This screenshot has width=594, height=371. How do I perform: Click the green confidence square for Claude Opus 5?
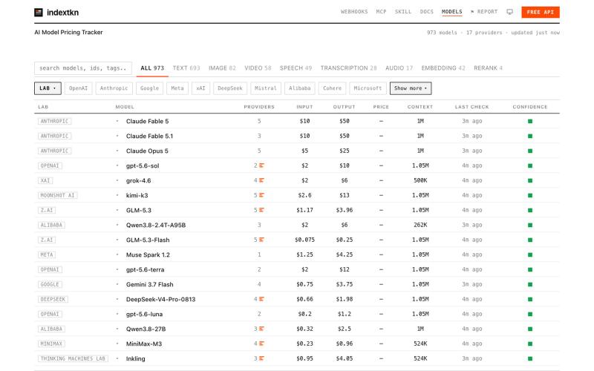(530, 151)
